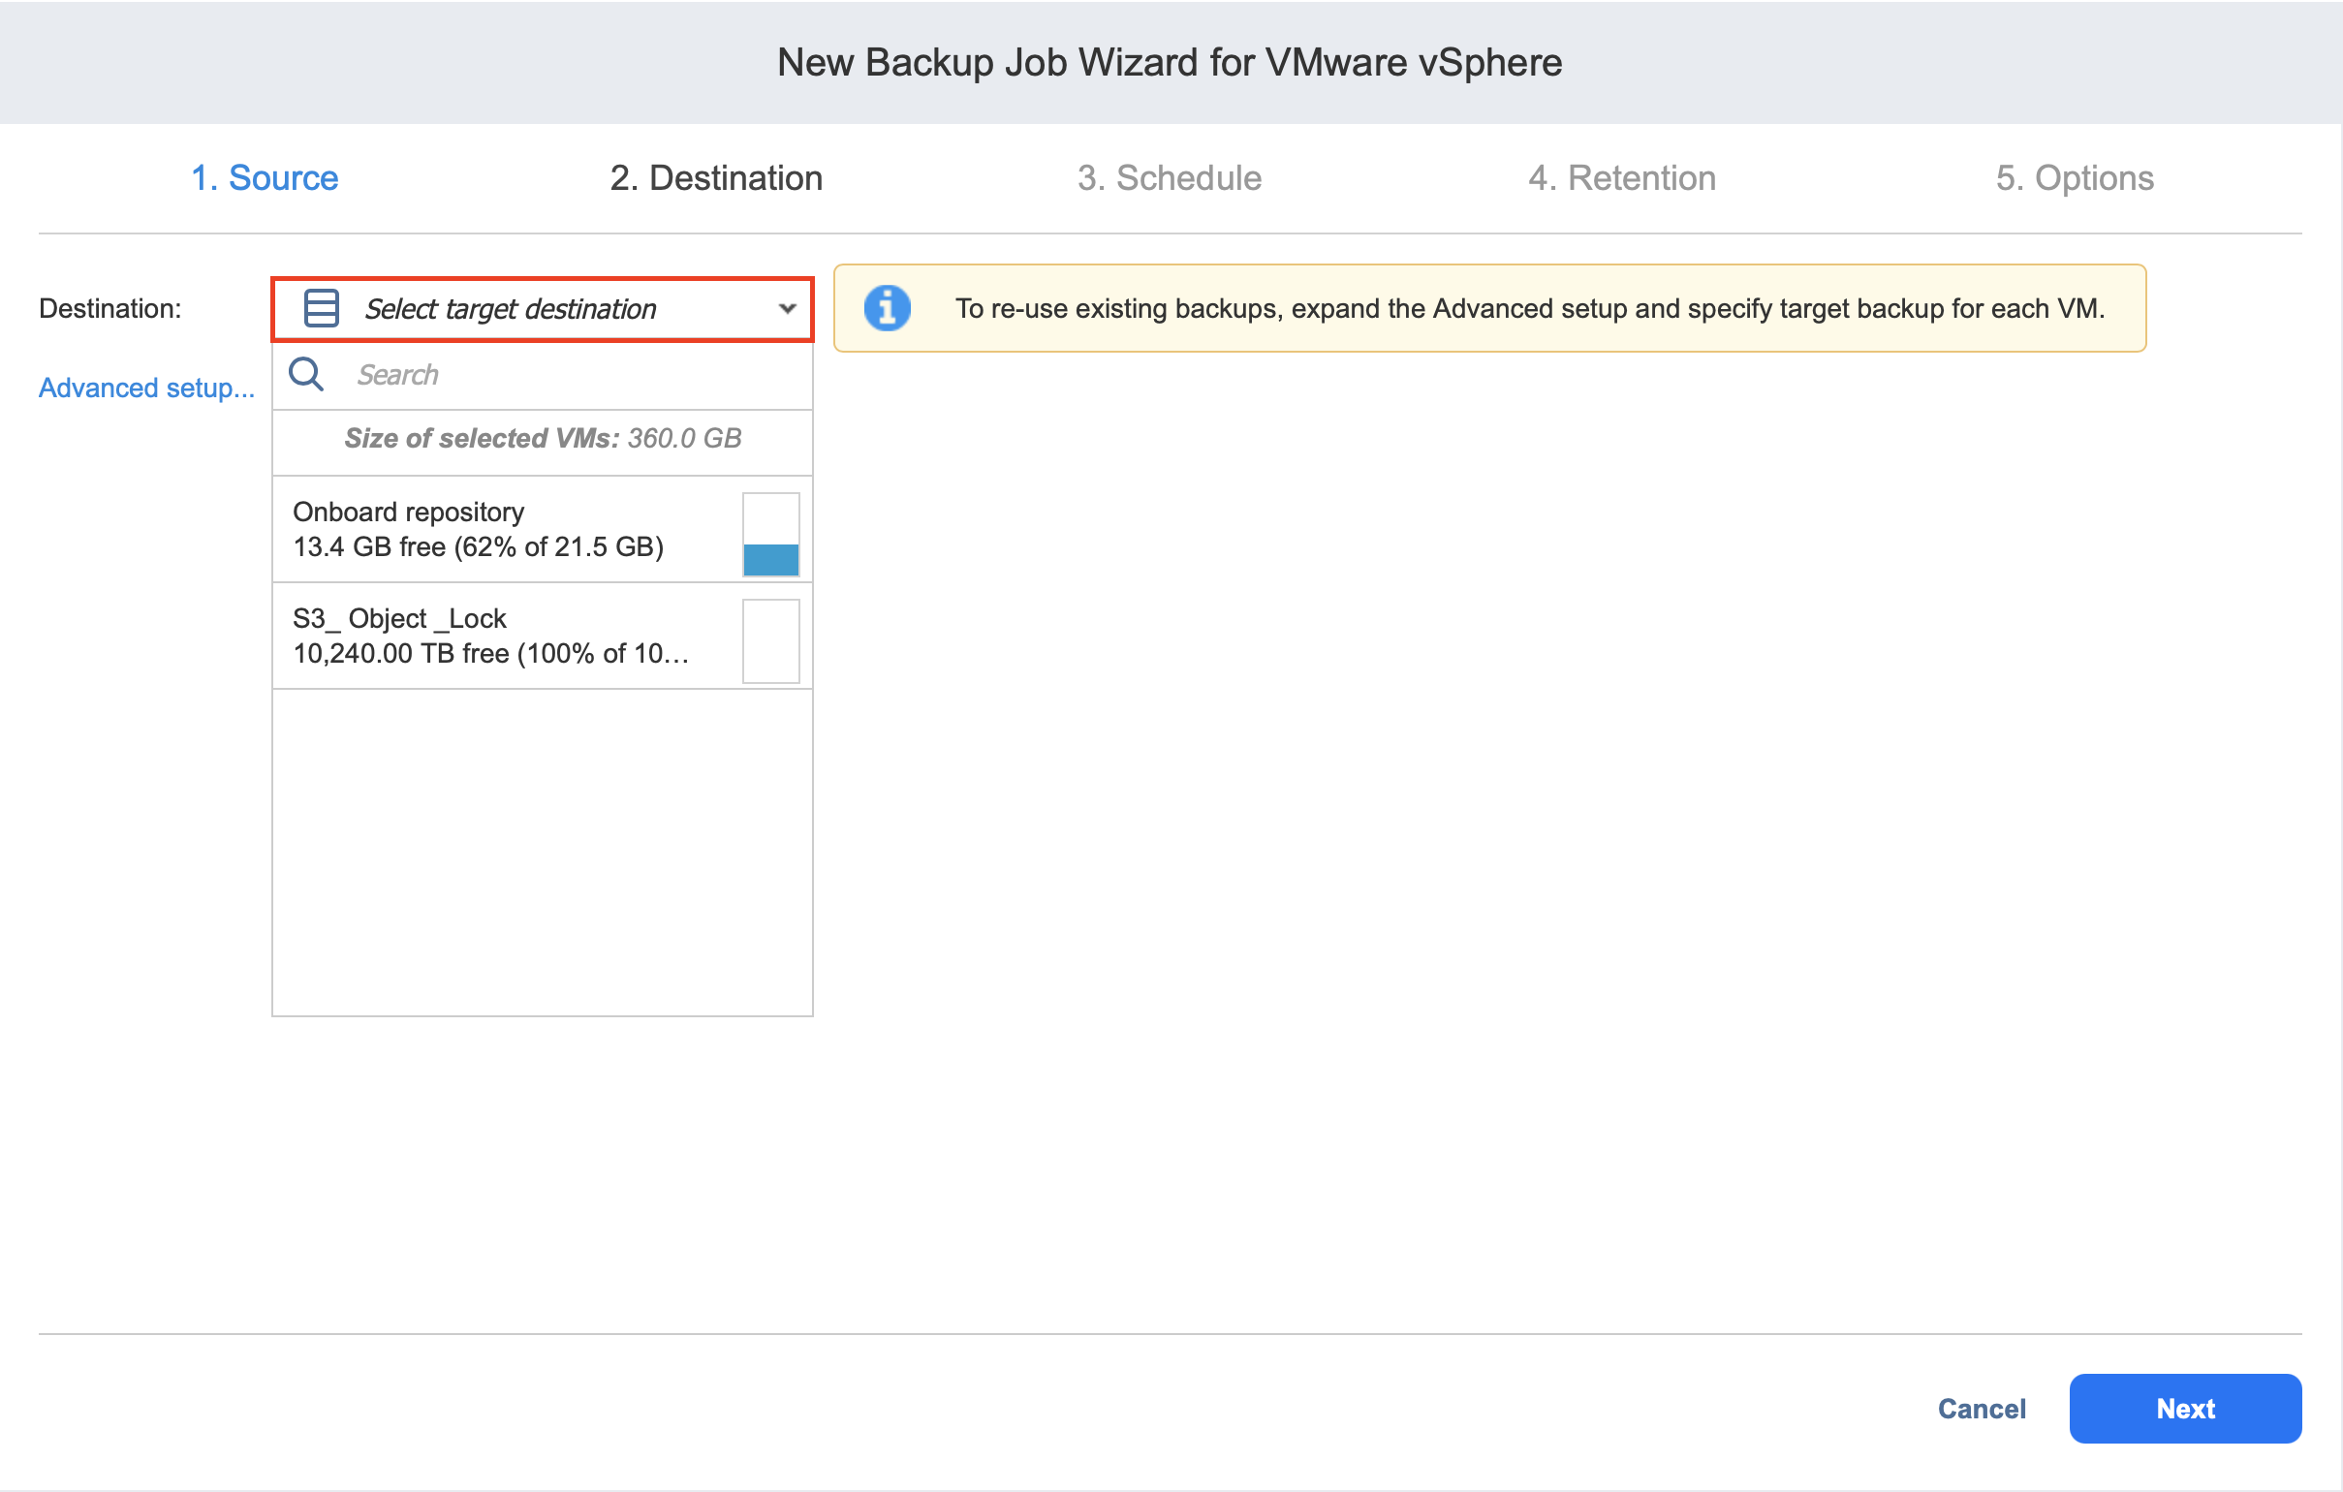2343x1492 pixels.
Task: Open Advanced setup link
Action: click(147, 389)
